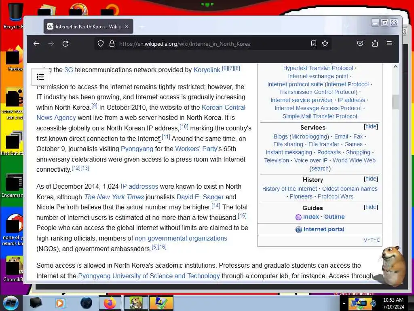Open Voice over IP link
The image size is (414, 311).
[x=311, y=160]
